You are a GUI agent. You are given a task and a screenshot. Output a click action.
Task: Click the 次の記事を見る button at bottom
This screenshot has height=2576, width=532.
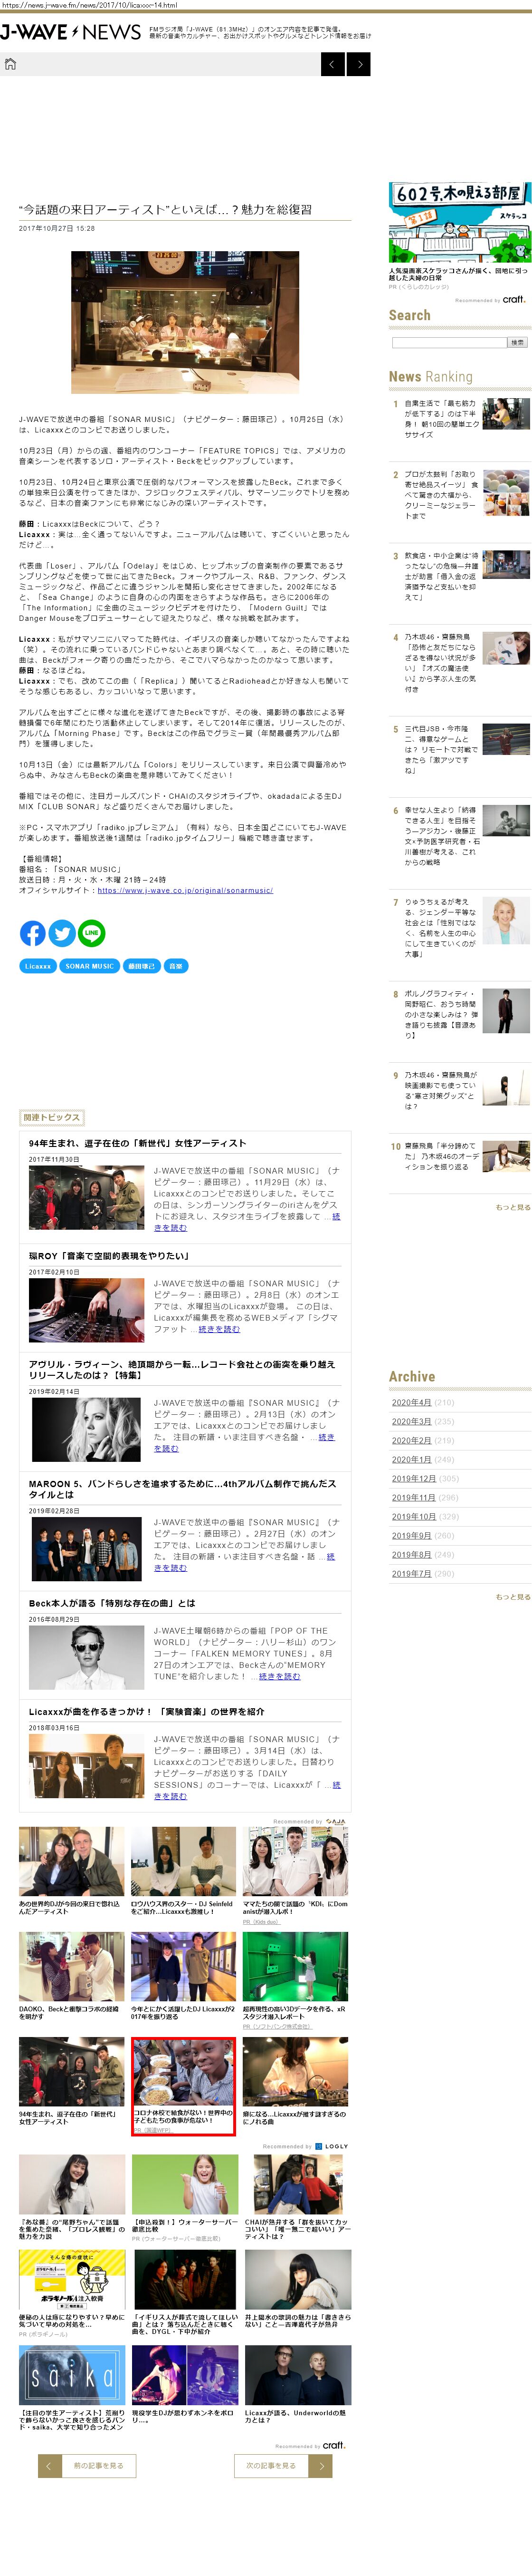pos(283,2466)
